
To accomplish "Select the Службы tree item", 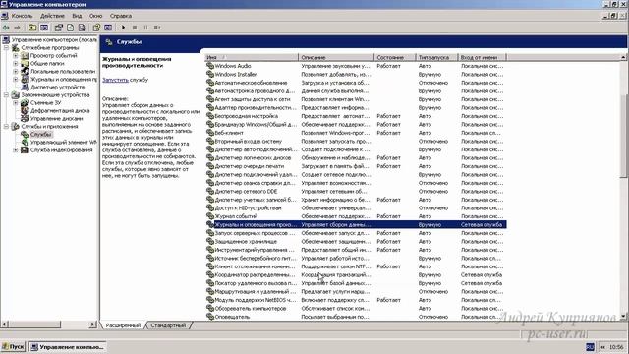I will pos(41,135).
